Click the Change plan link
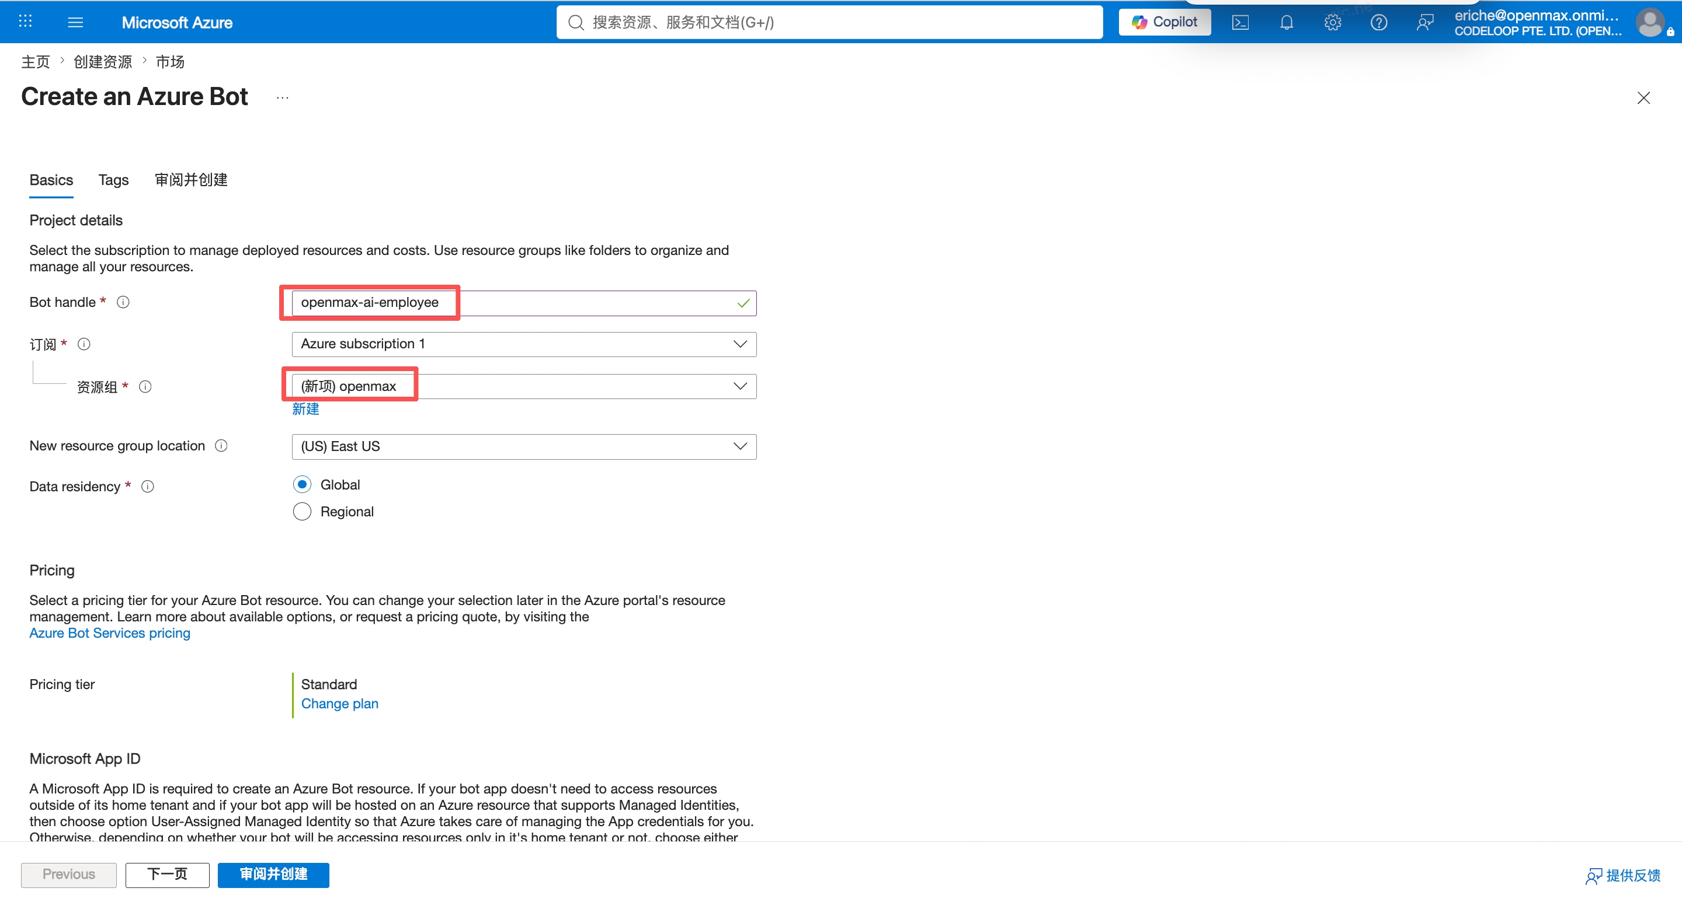 pyautogui.click(x=339, y=704)
